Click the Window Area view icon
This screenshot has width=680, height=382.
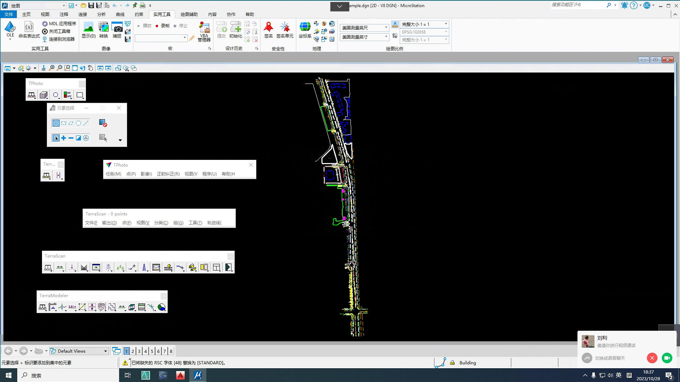[67, 68]
